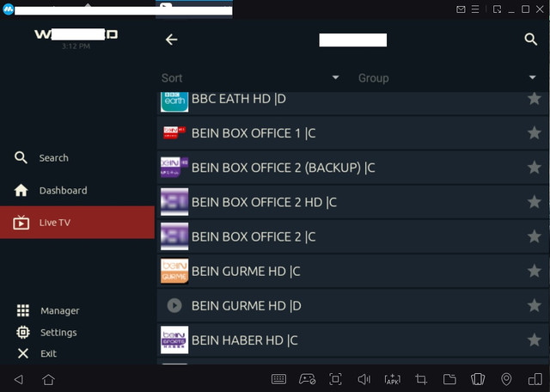Open the Sort dropdown
This screenshot has height=392, width=550.
point(250,77)
